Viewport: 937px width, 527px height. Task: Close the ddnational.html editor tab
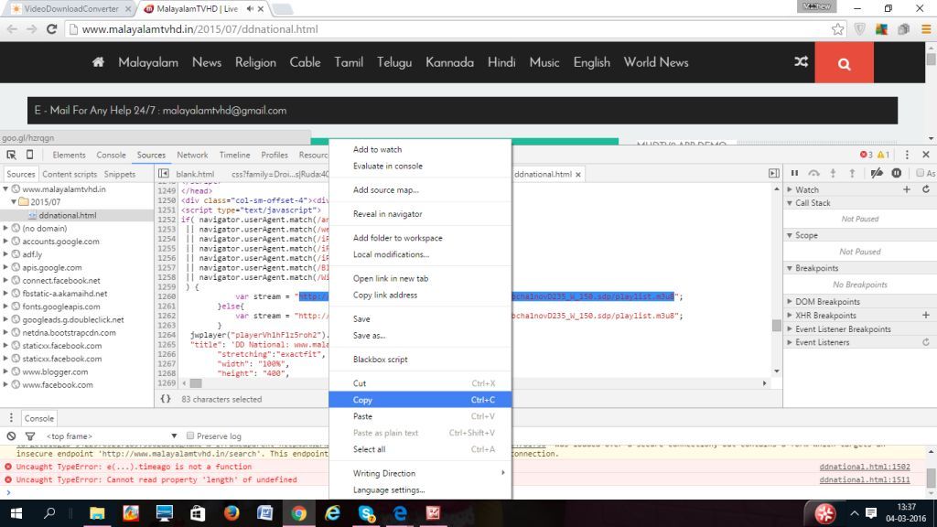[x=578, y=175]
